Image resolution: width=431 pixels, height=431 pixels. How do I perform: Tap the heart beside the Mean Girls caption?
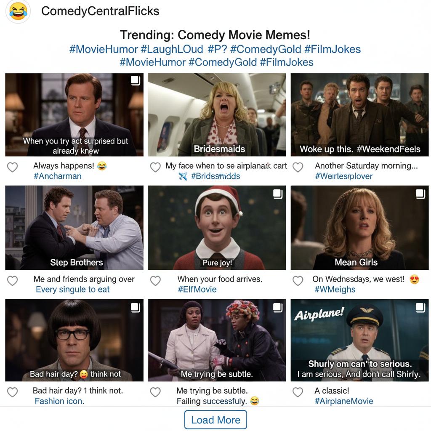pos(298,281)
